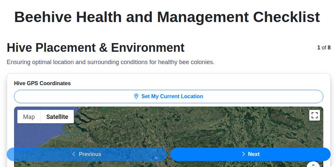334x167 pixels.
Task: Click the "Ensuring optimal location" description text
Action: [111, 62]
